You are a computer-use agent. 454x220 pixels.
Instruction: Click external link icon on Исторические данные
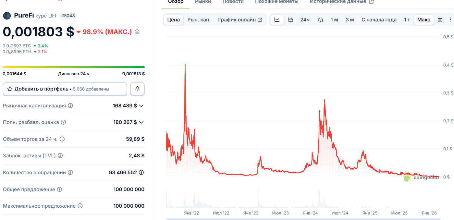coord(371,2)
